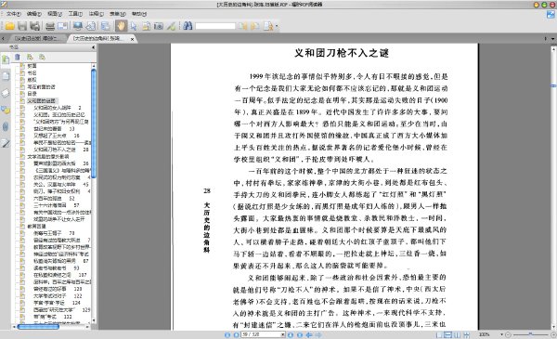Close the active 大历史的边角料 tab
Screen dimensions: 557x339
pyautogui.click(x=132, y=39)
